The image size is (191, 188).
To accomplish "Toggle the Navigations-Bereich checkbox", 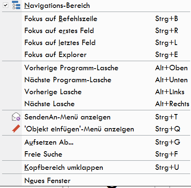I will click(5, 5).
